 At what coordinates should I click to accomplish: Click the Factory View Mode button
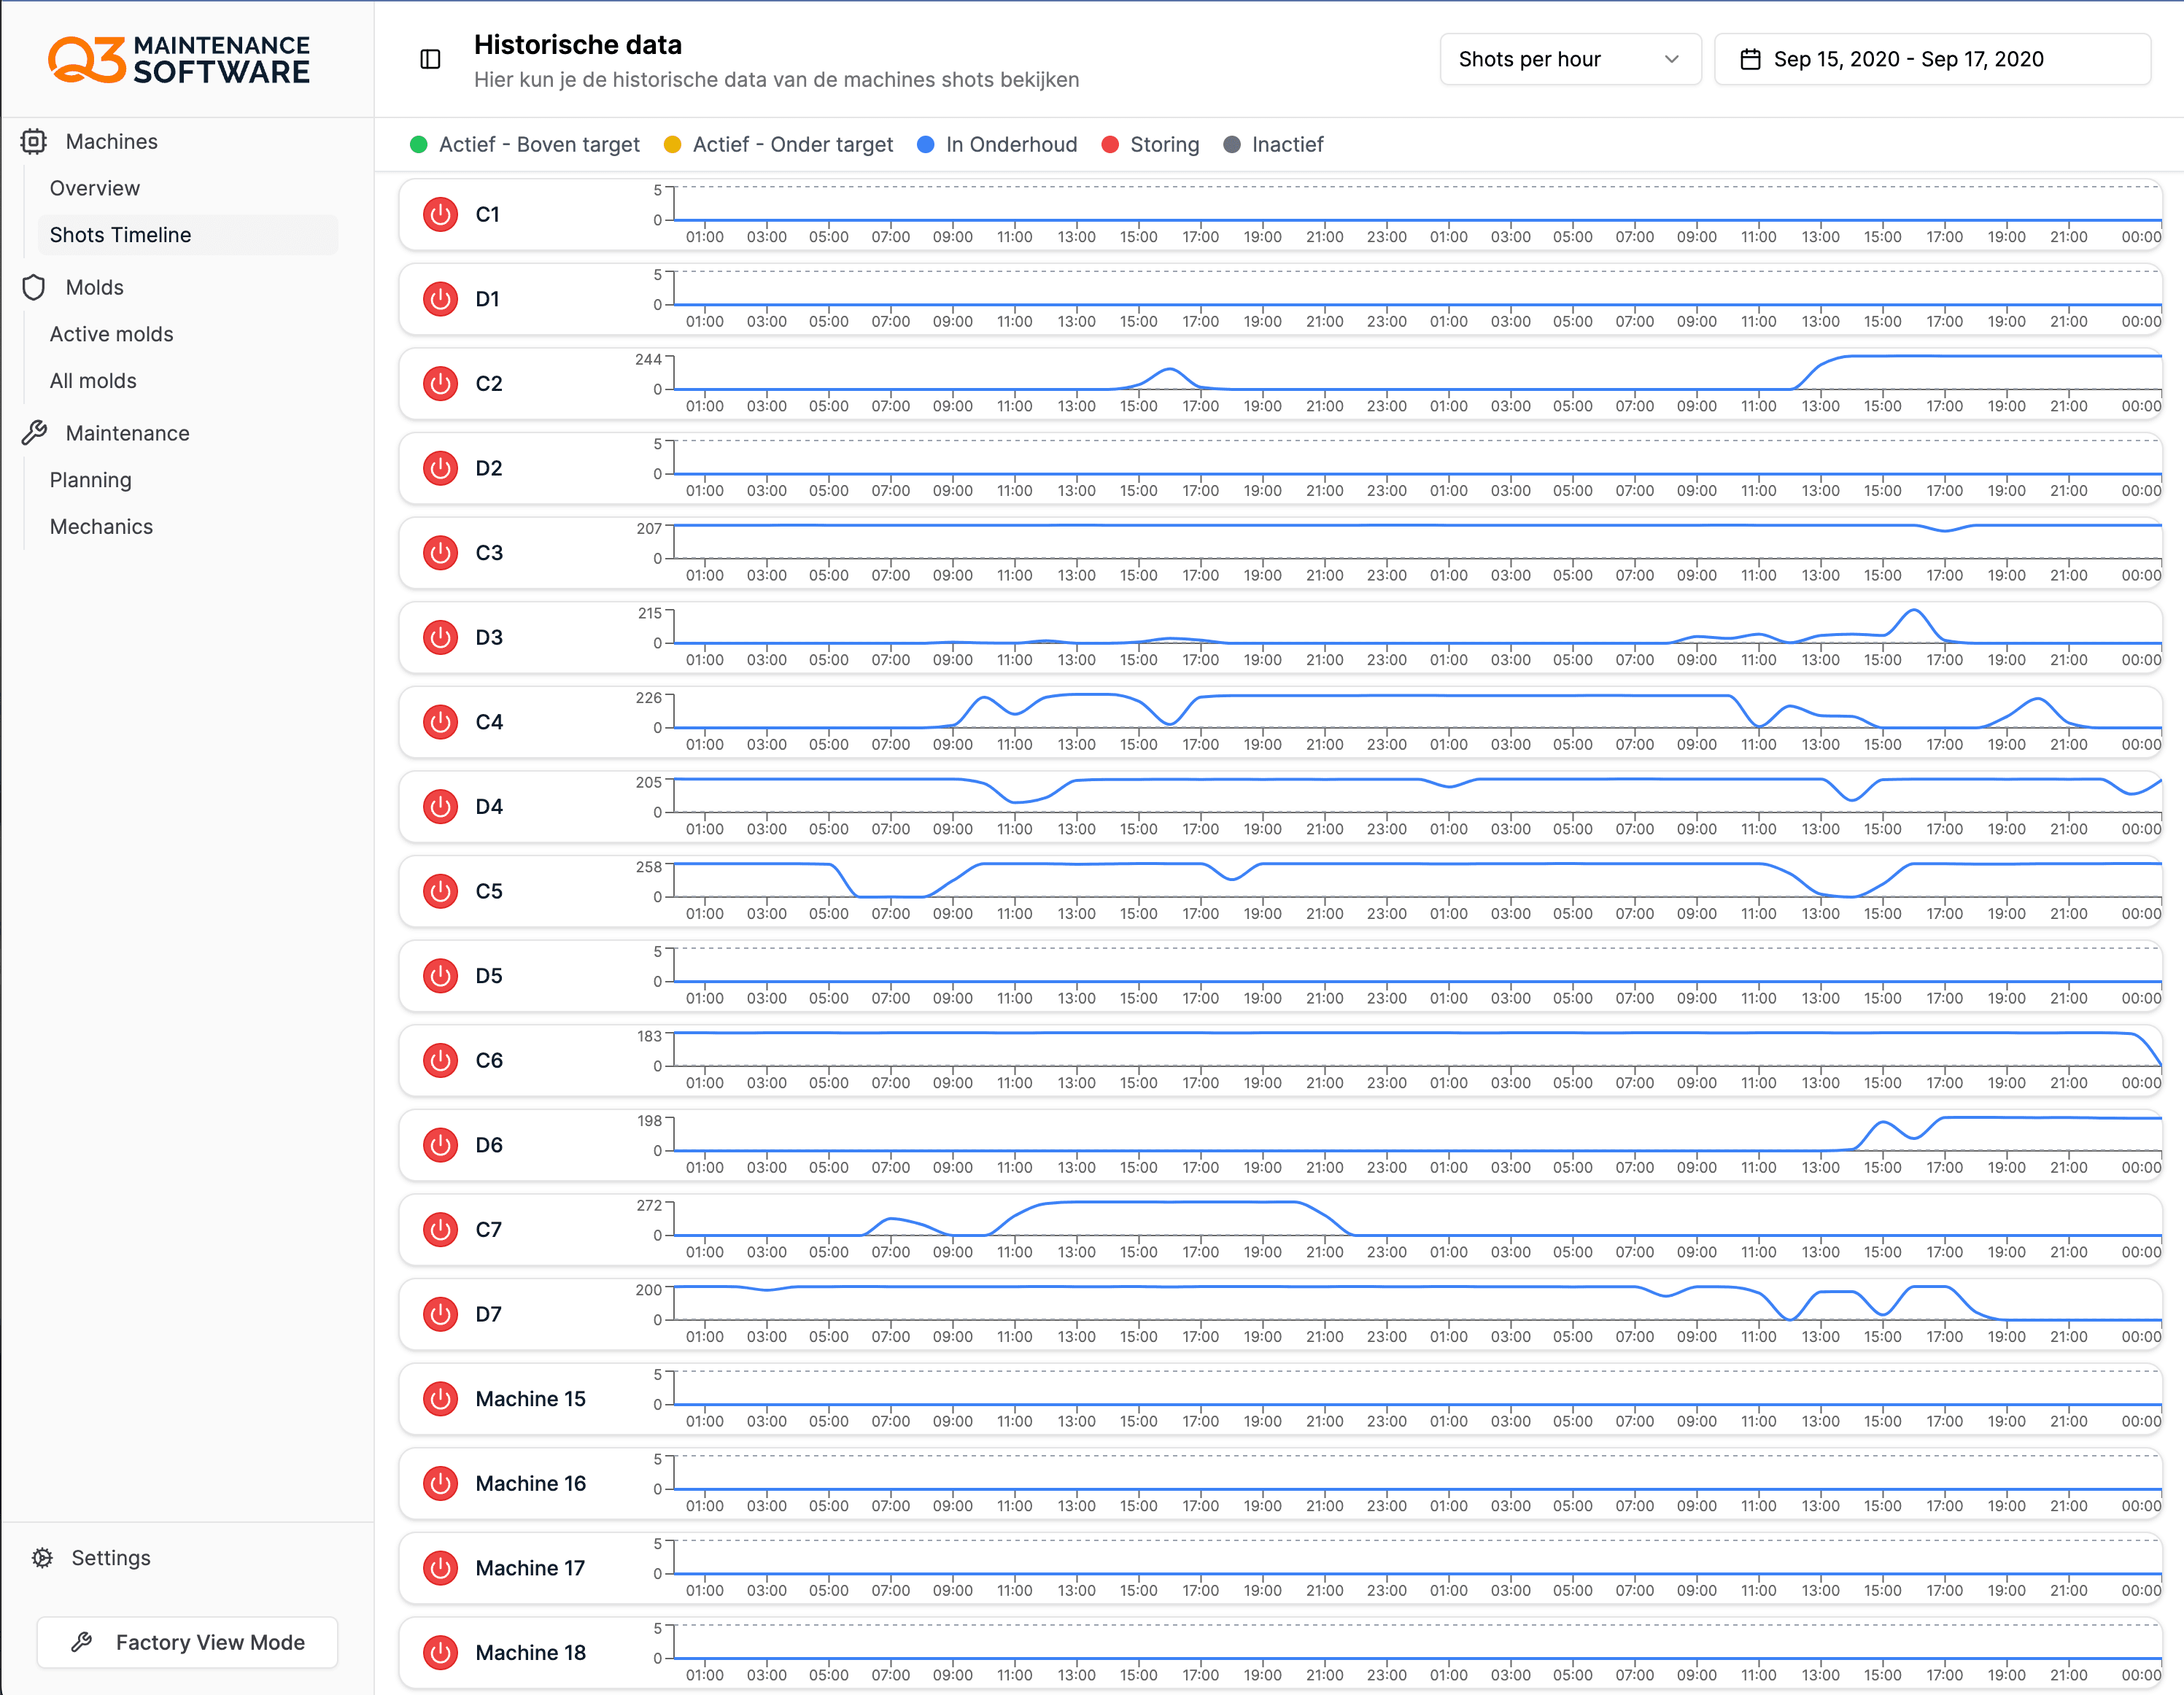pyautogui.click(x=188, y=1643)
